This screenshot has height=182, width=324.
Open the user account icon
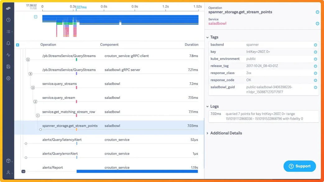(x=8, y=172)
